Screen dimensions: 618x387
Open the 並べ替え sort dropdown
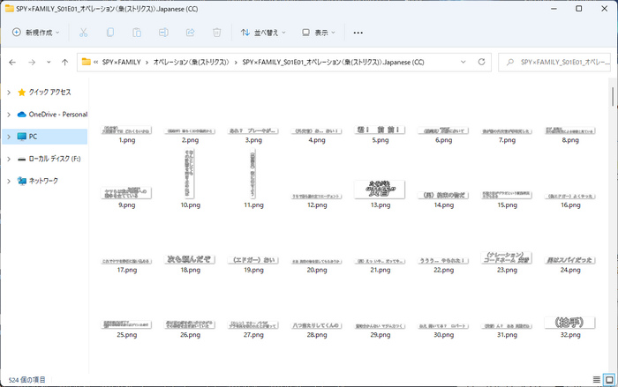pyautogui.click(x=263, y=33)
